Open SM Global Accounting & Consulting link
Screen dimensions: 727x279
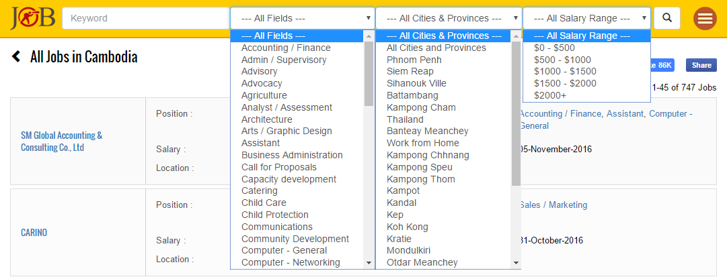click(62, 142)
